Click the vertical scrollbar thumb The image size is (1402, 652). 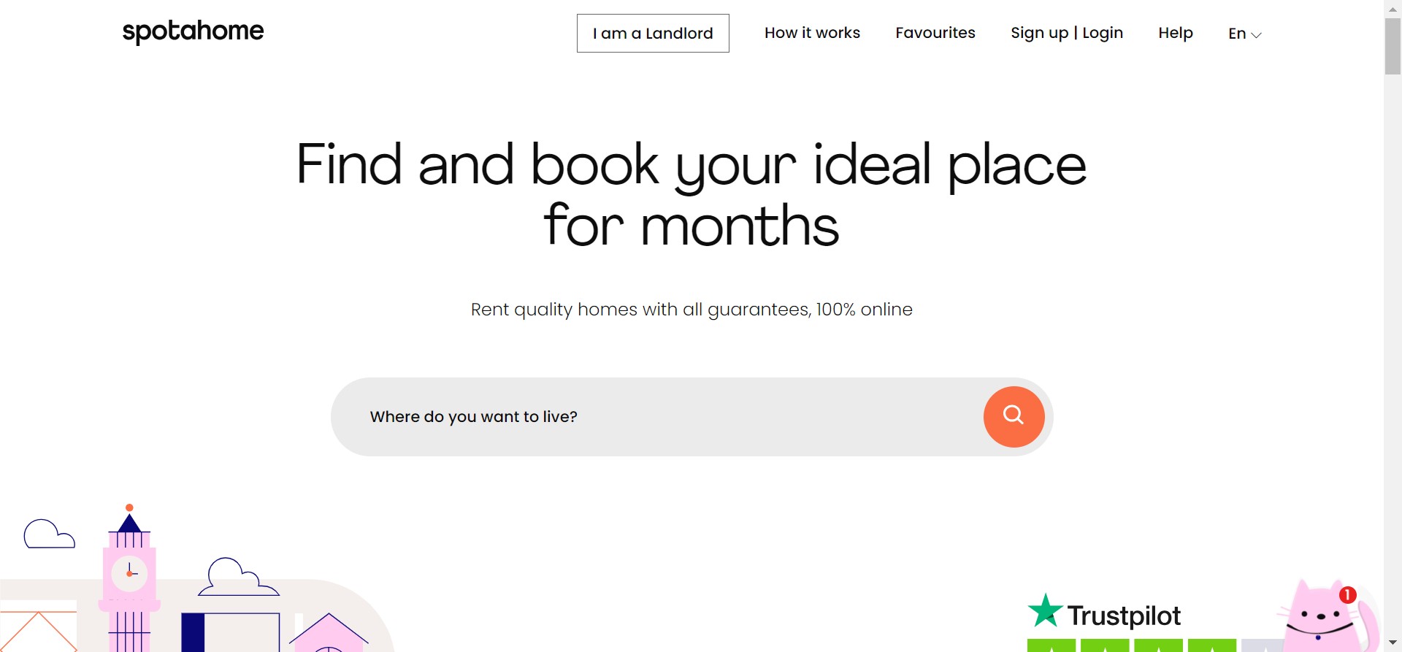coord(1393,45)
